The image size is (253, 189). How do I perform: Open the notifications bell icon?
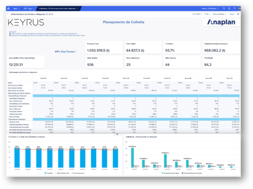pos(229,8)
